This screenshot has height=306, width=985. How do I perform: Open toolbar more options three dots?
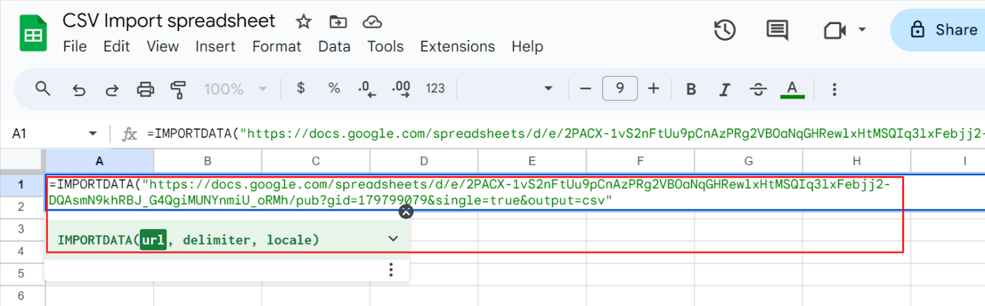click(834, 90)
